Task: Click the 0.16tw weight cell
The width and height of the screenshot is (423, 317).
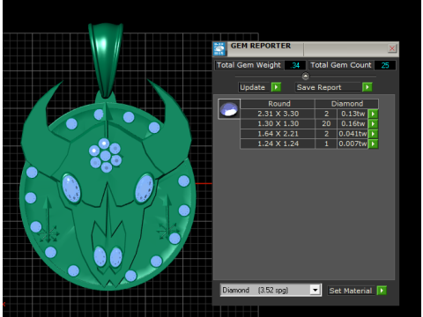Action: click(x=352, y=124)
